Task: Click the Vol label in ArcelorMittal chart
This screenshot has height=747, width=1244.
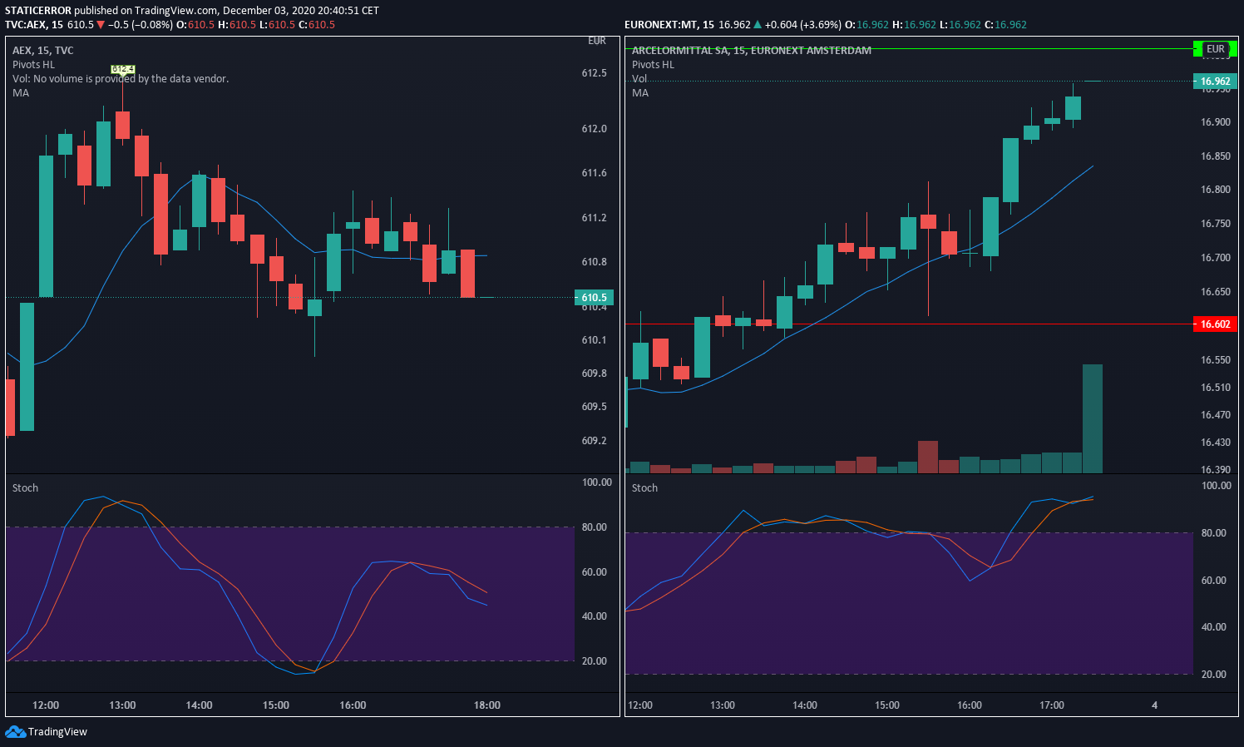Action: coord(639,79)
